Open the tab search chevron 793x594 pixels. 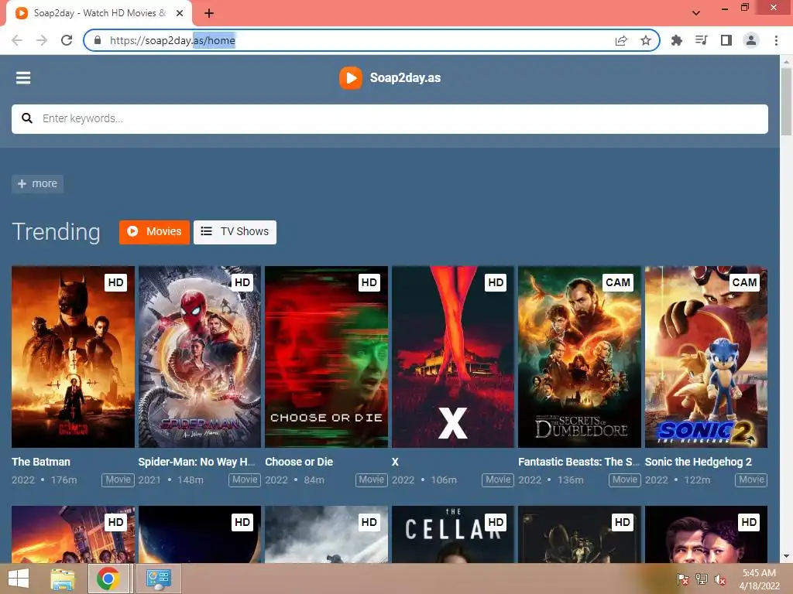click(x=696, y=13)
